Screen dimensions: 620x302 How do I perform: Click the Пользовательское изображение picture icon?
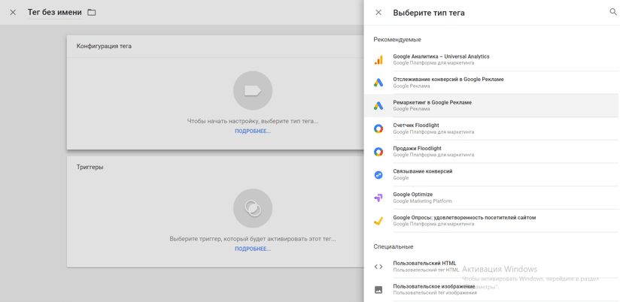(x=378, y=290)
